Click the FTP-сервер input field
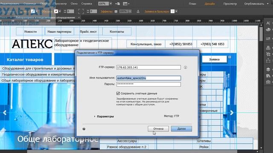This screenshot has width=273, height=153. 148,67
